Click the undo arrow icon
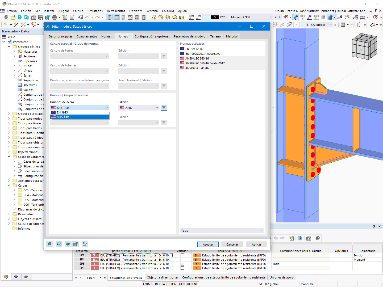Viewport: 383px width, 287px height. pos(87,17)
